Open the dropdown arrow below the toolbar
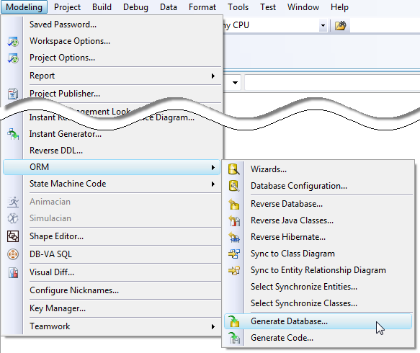 pyautogui.click(x=235, y=83)
